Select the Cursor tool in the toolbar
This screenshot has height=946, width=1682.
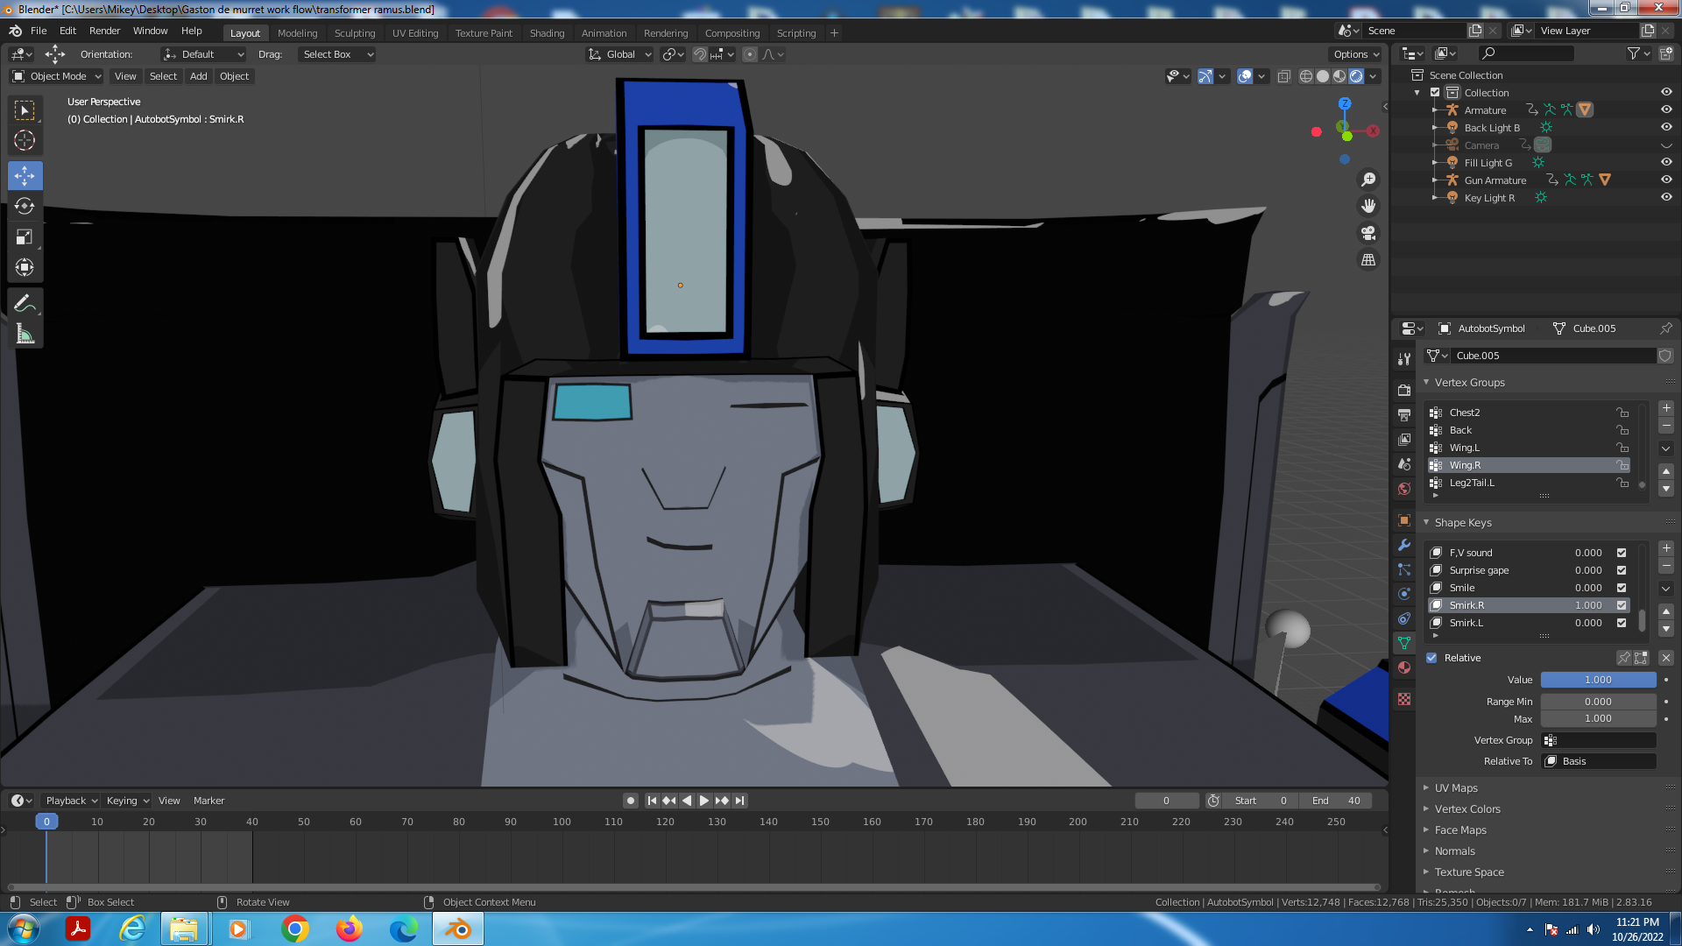coord(25,140)
